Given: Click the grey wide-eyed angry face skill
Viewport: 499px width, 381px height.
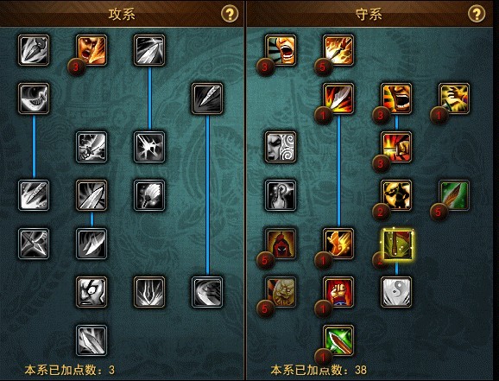Looking at the screenshot, I should click(92, 292).
